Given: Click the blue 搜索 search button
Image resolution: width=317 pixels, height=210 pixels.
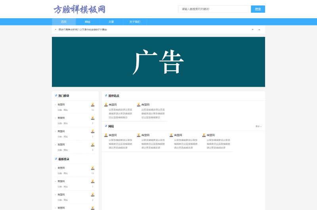Looking at the screenshot, I should pyautogui.click(x=258, y=9).
